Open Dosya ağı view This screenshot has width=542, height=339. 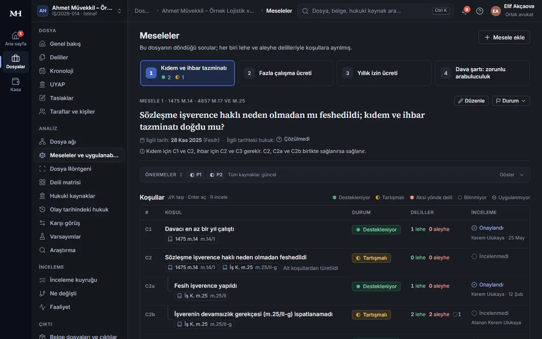tap(79, 142)
